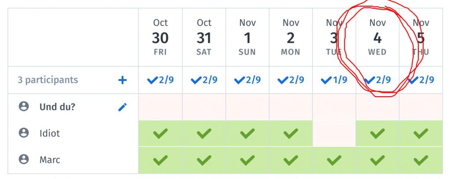The image size is (451, 179).
Task: Click the name Marc in participant list
Action: click(50, 160)
